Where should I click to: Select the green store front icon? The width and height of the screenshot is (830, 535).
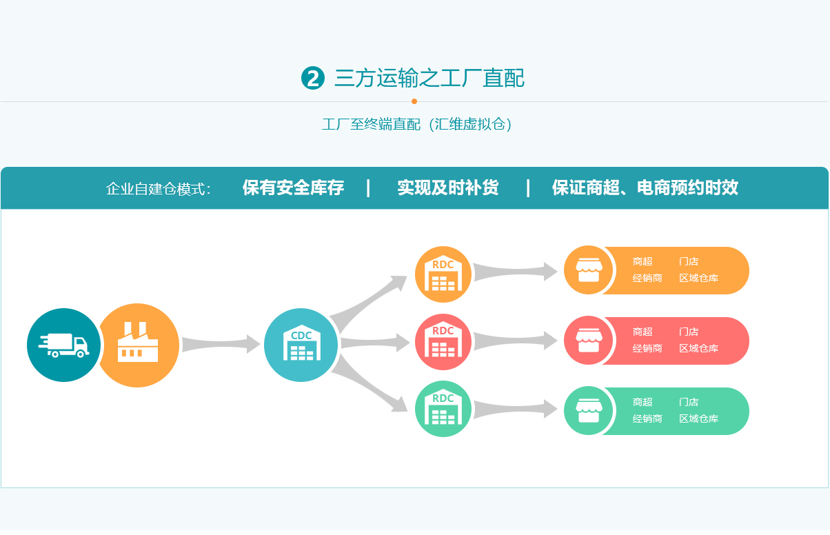click(x=589, y=412)
